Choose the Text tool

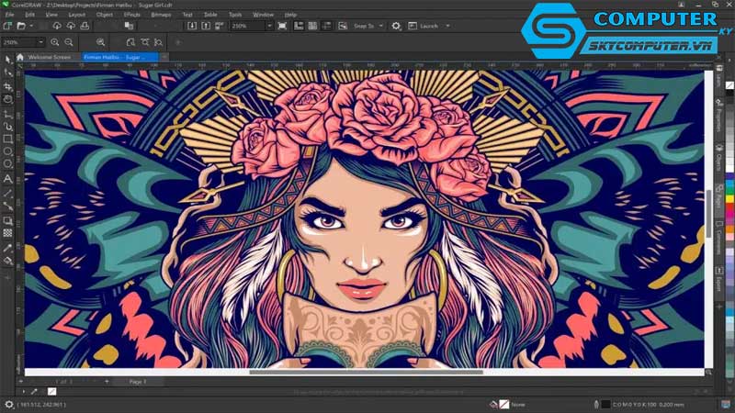pos(8,178)
